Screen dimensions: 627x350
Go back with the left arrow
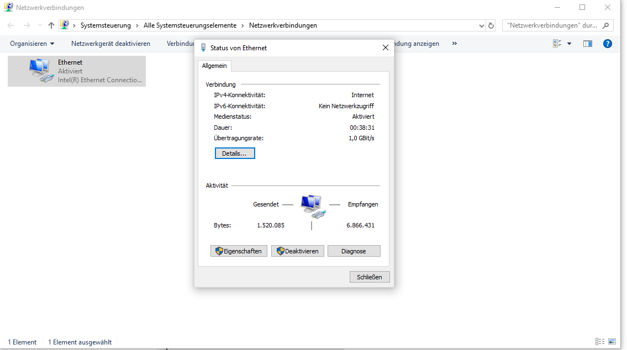tap(11, 25)
